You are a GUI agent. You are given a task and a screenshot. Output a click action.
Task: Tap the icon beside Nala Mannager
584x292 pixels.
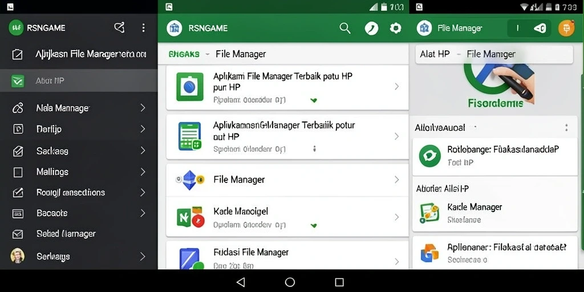point(18,108)
